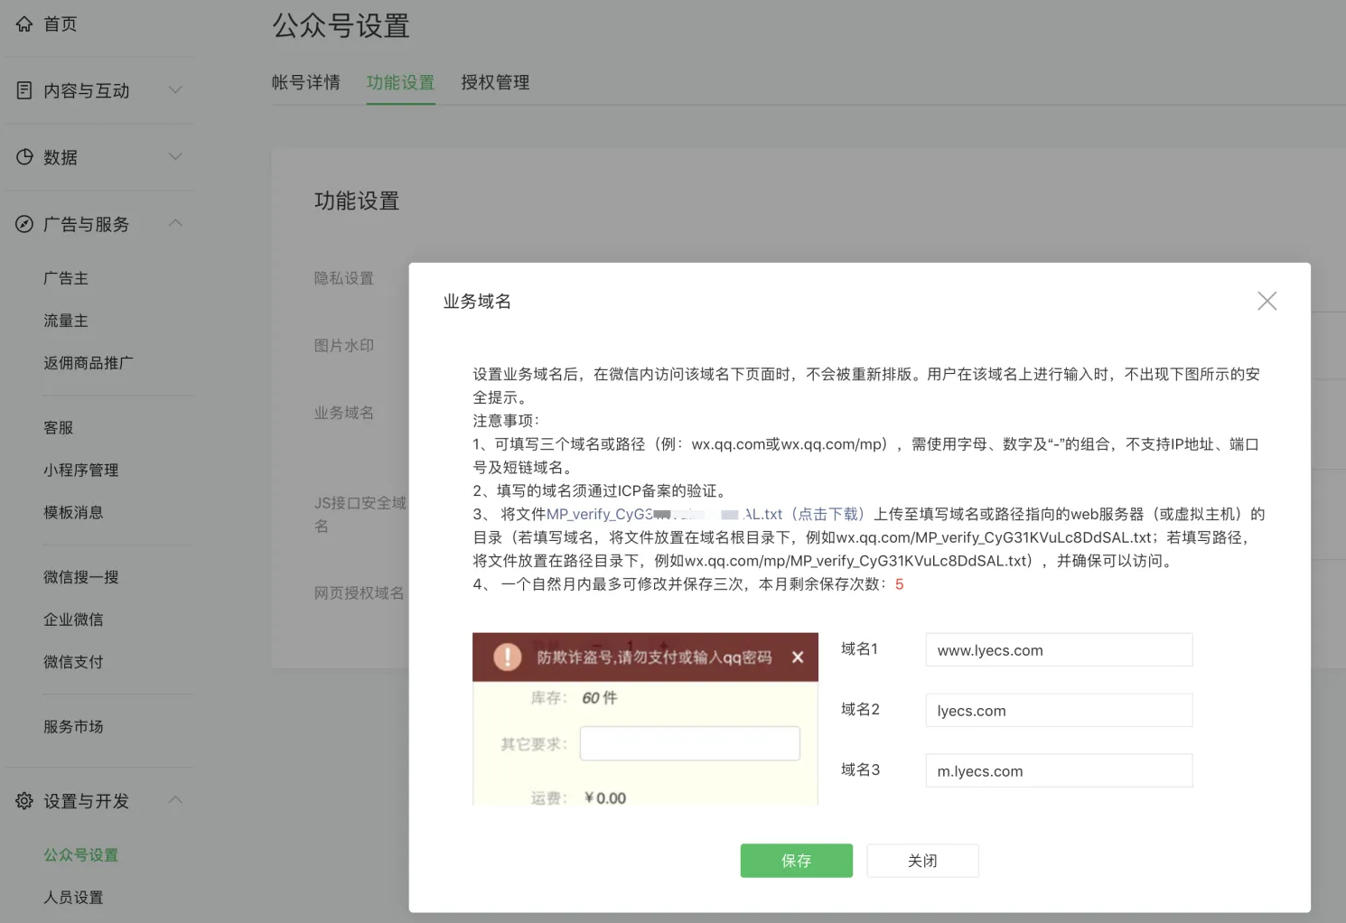Close the 业务域名 dialog with X
Image resolution: width=1346 pixels, height=923 pixels.
(1267, 301)
